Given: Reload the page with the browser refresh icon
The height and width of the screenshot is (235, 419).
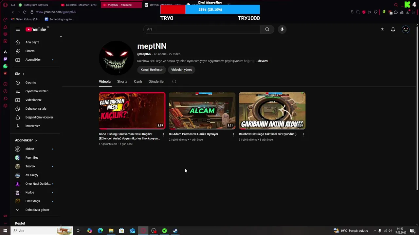Looking at the screenshot, I should point(25,12).
